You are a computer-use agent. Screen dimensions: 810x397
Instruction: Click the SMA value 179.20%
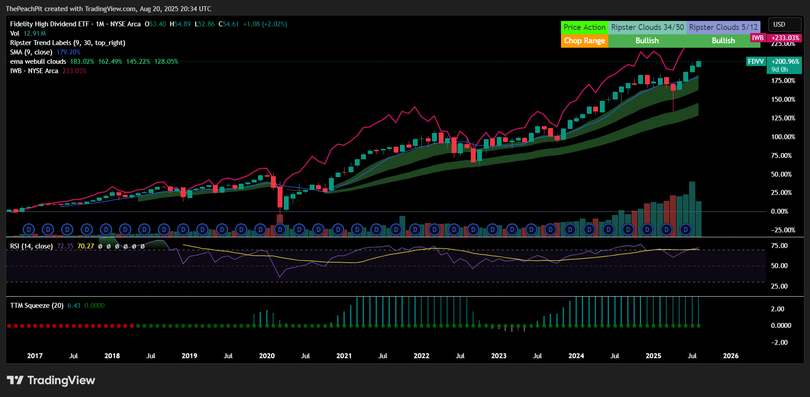click(68, 52)
